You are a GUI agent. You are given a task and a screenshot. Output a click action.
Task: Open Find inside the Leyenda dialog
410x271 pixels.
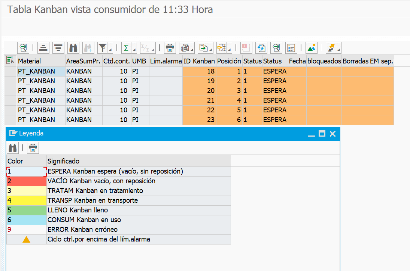(x=12, y=147)
